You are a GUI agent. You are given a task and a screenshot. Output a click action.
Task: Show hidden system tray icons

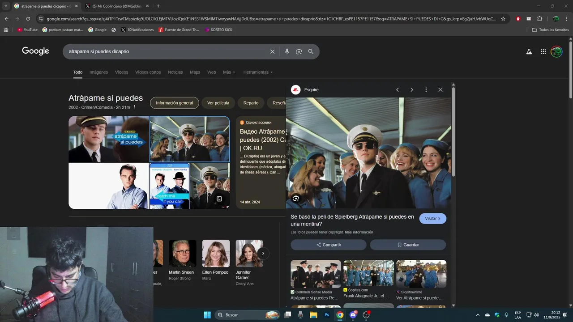[x=477, y=315]
